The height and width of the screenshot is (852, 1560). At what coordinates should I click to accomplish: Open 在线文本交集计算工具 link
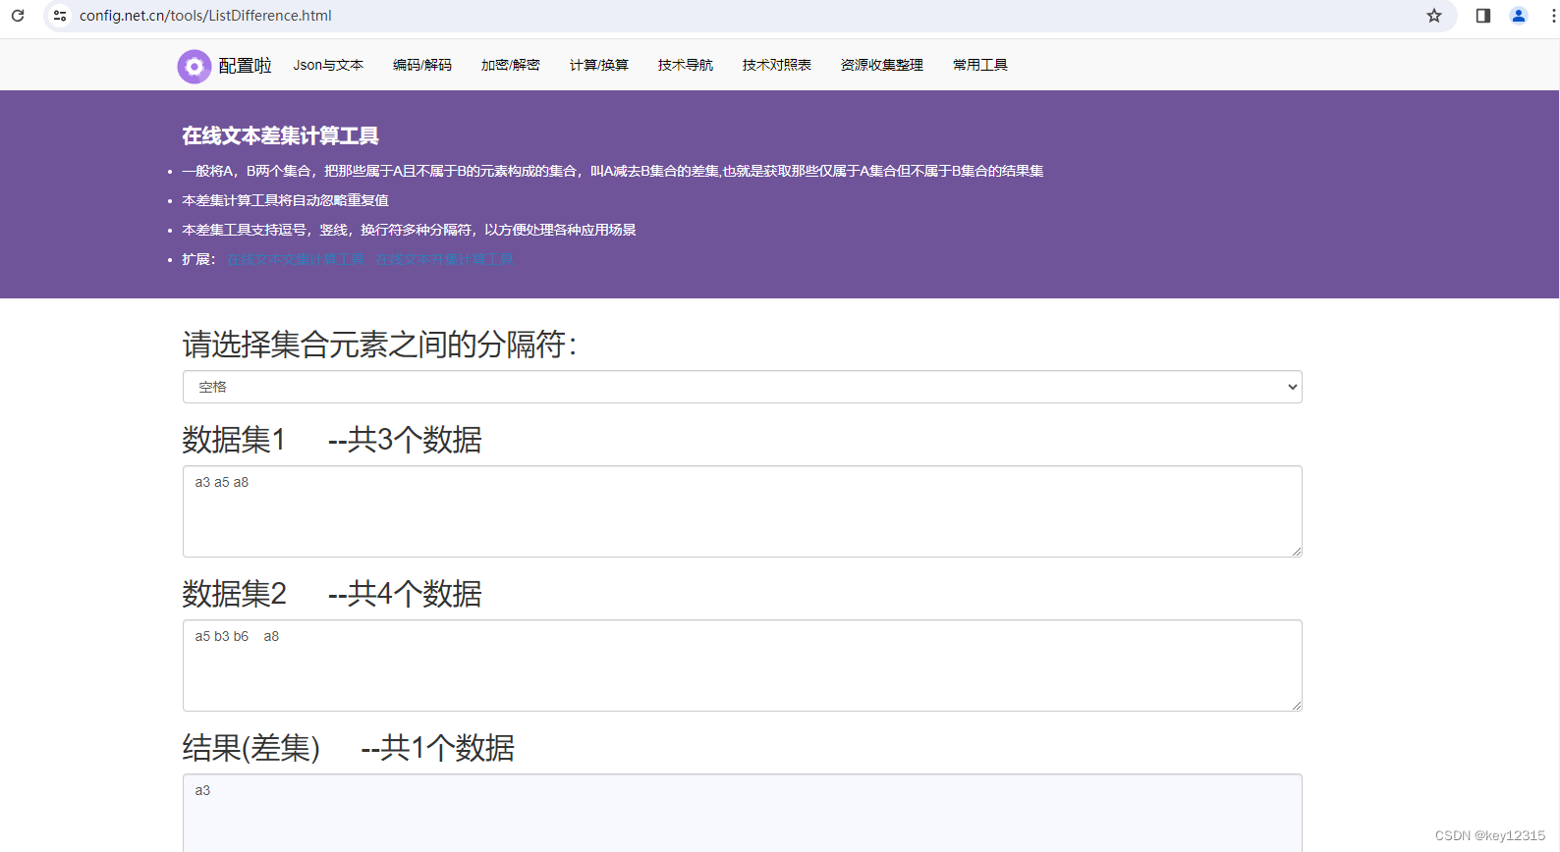296,259
